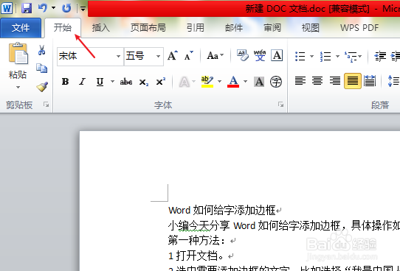Click the Copy icon
This screenshot has width=400, height=271.
coord(41,68)
